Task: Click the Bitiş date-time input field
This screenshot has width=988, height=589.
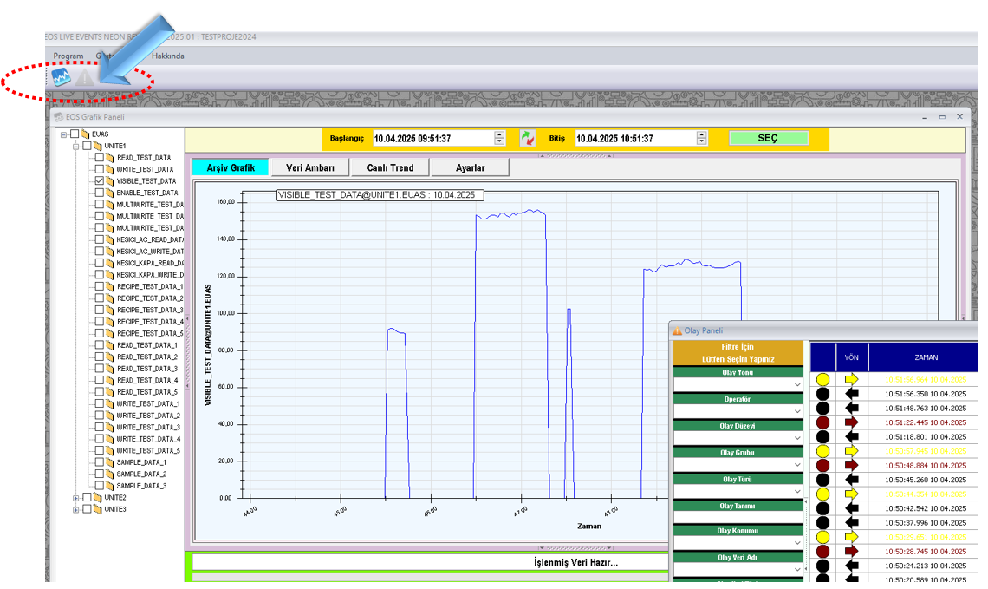Action: click(636, 138)
